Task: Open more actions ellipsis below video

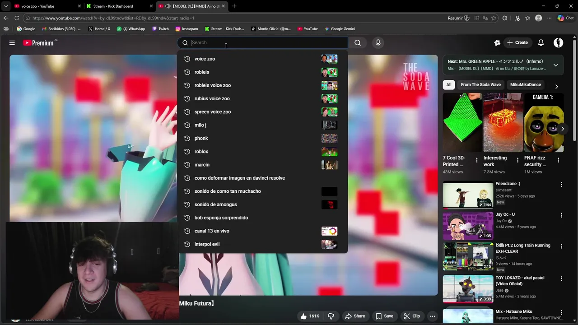Action: 432,316
